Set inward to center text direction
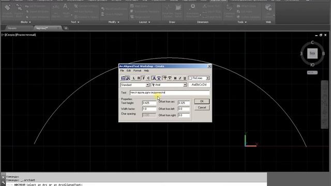The width and height of the screenshot is (331, 186). tap(170, 78)
